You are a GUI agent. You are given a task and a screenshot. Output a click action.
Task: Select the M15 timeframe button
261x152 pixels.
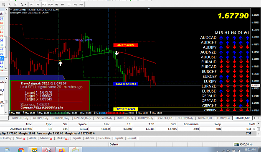[x=44, y=5]
